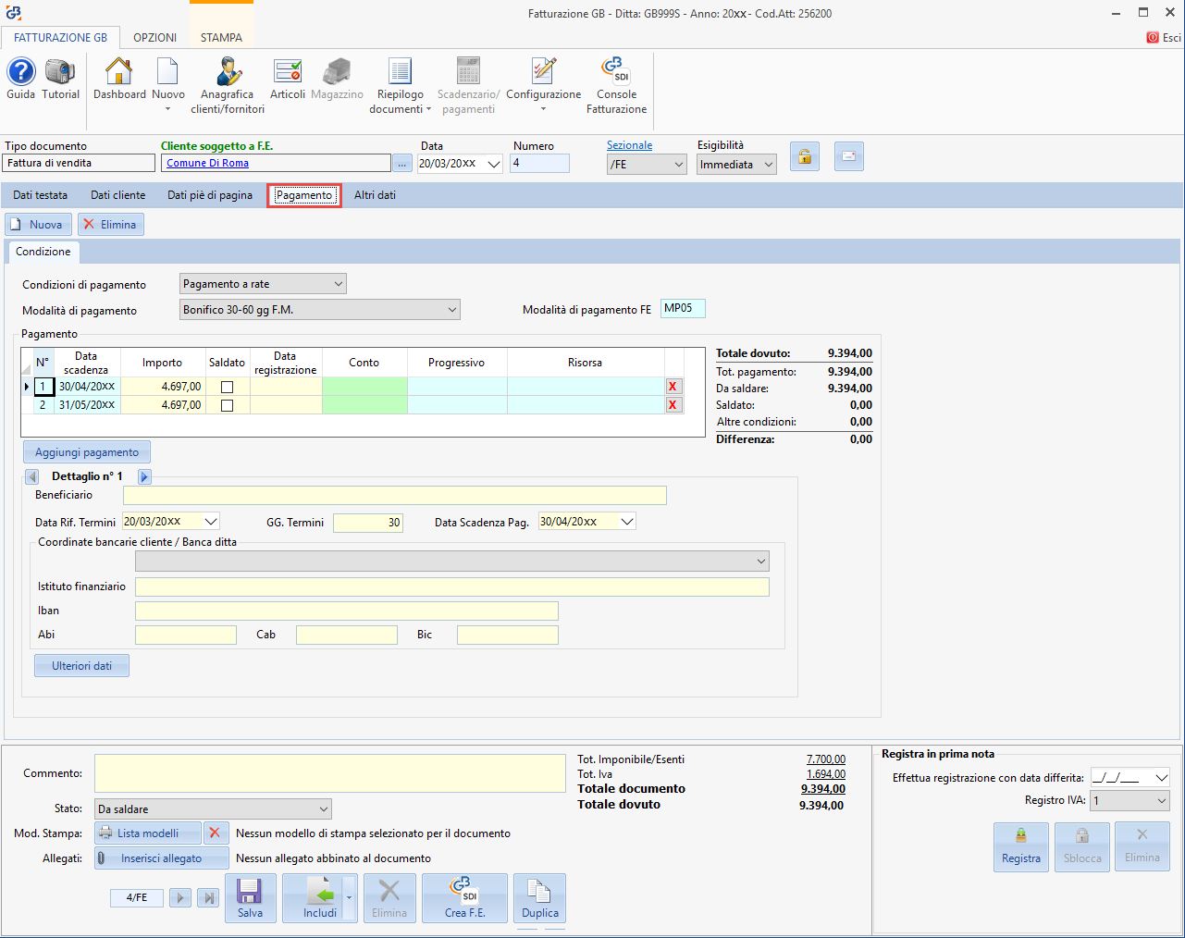This screenshot has height=938, width=1185.
Task: Open the Tutorial camera icon
Action: tap(60, 79)
